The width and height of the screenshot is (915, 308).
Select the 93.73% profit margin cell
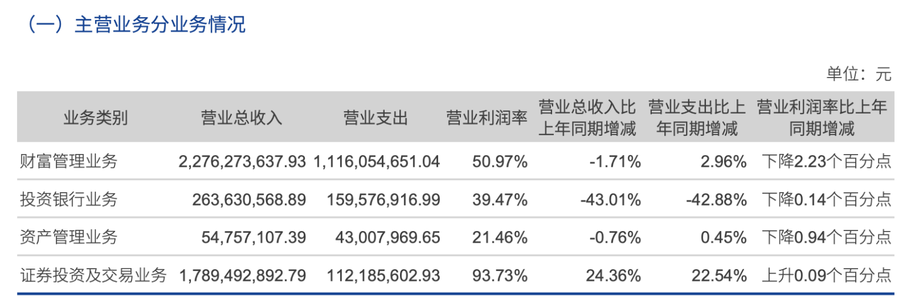pyautogui.click(x=499, y=275)
